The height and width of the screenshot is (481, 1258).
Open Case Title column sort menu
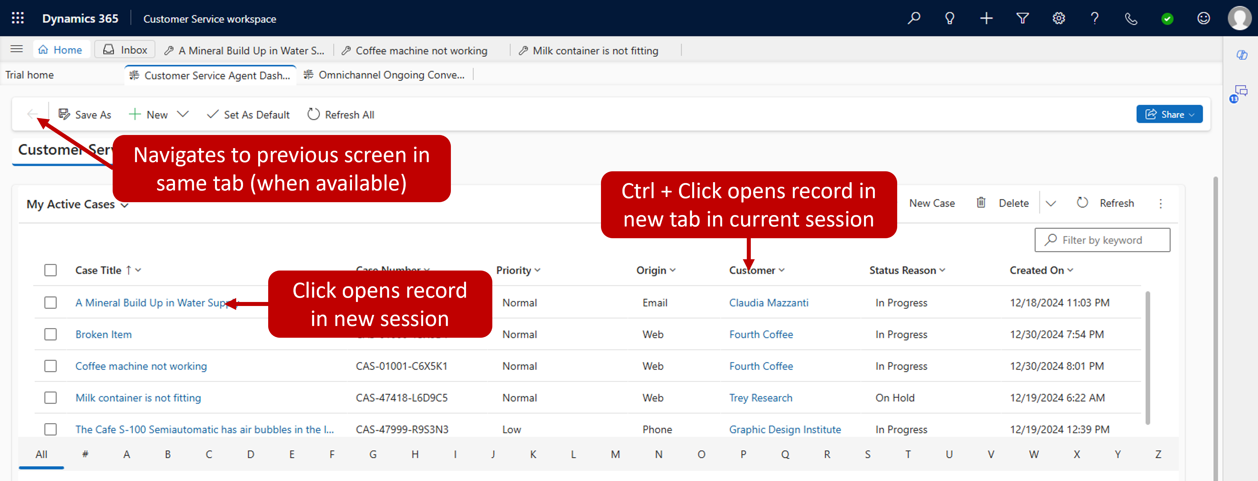point(108,270)
